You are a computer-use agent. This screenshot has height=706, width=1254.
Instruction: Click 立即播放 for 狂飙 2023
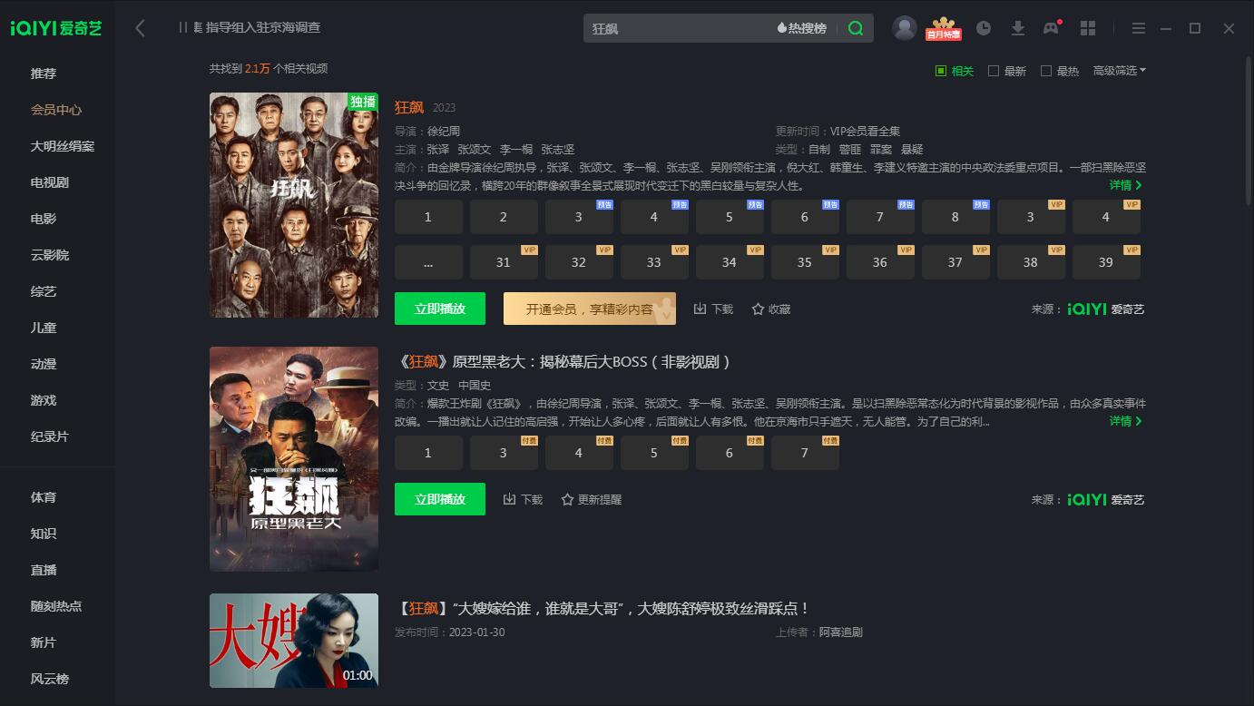tap(440, 309)
